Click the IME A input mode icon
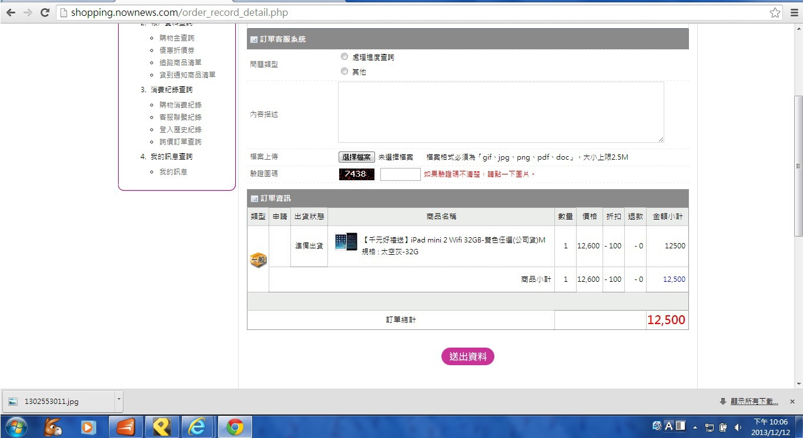 click(668, 426)
